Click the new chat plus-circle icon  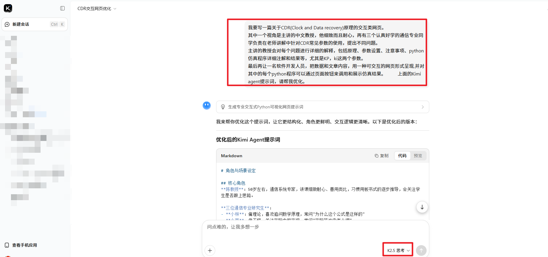7,24
